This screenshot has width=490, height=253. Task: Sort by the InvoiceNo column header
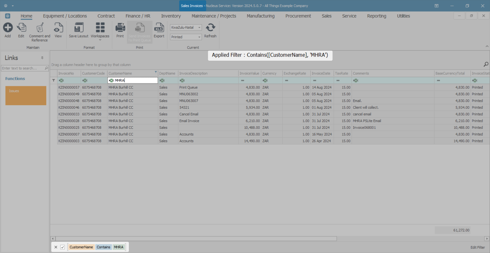point(69,73)
